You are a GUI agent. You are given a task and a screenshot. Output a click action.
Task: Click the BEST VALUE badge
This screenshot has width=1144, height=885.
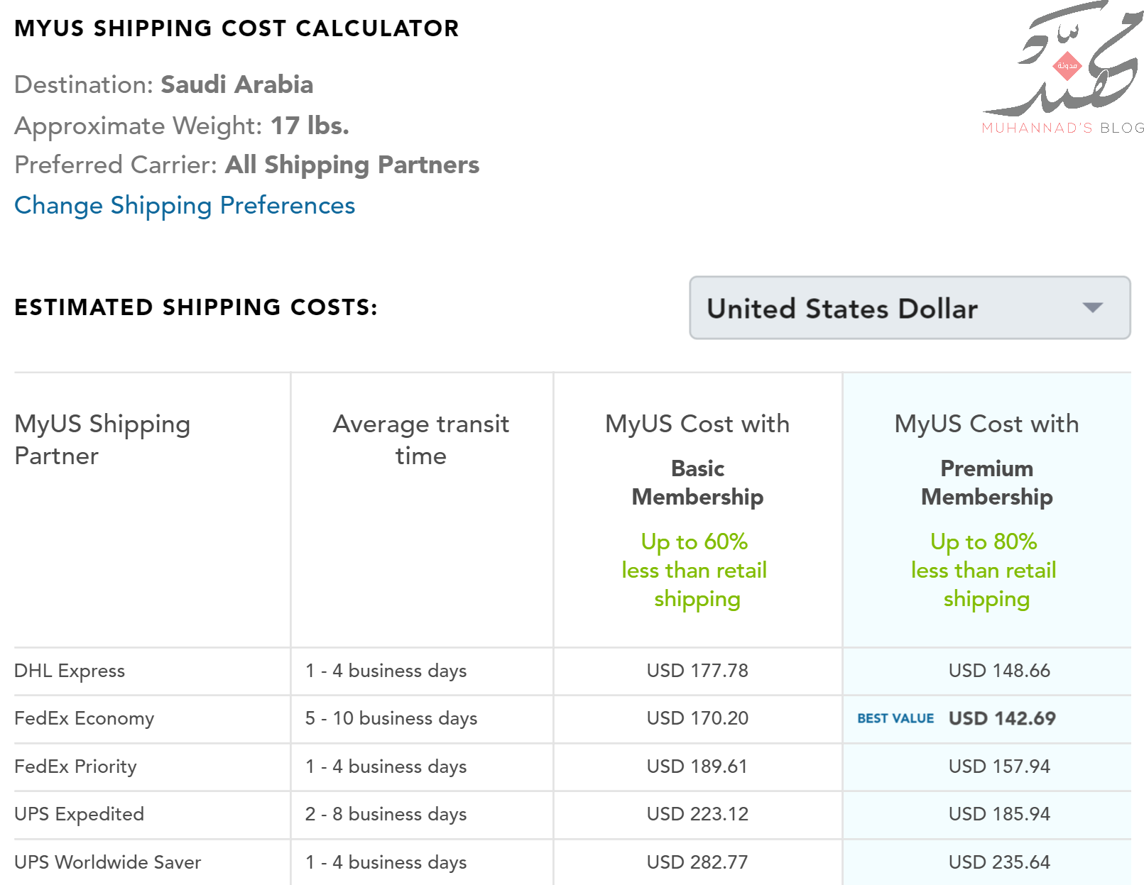(x=895, y=718)
